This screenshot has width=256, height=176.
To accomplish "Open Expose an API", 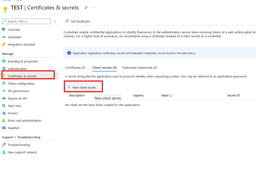I will [x=17, y=98].
